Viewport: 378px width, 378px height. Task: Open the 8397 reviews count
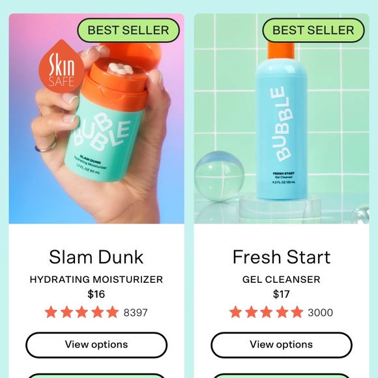click(x=136, y=313)
